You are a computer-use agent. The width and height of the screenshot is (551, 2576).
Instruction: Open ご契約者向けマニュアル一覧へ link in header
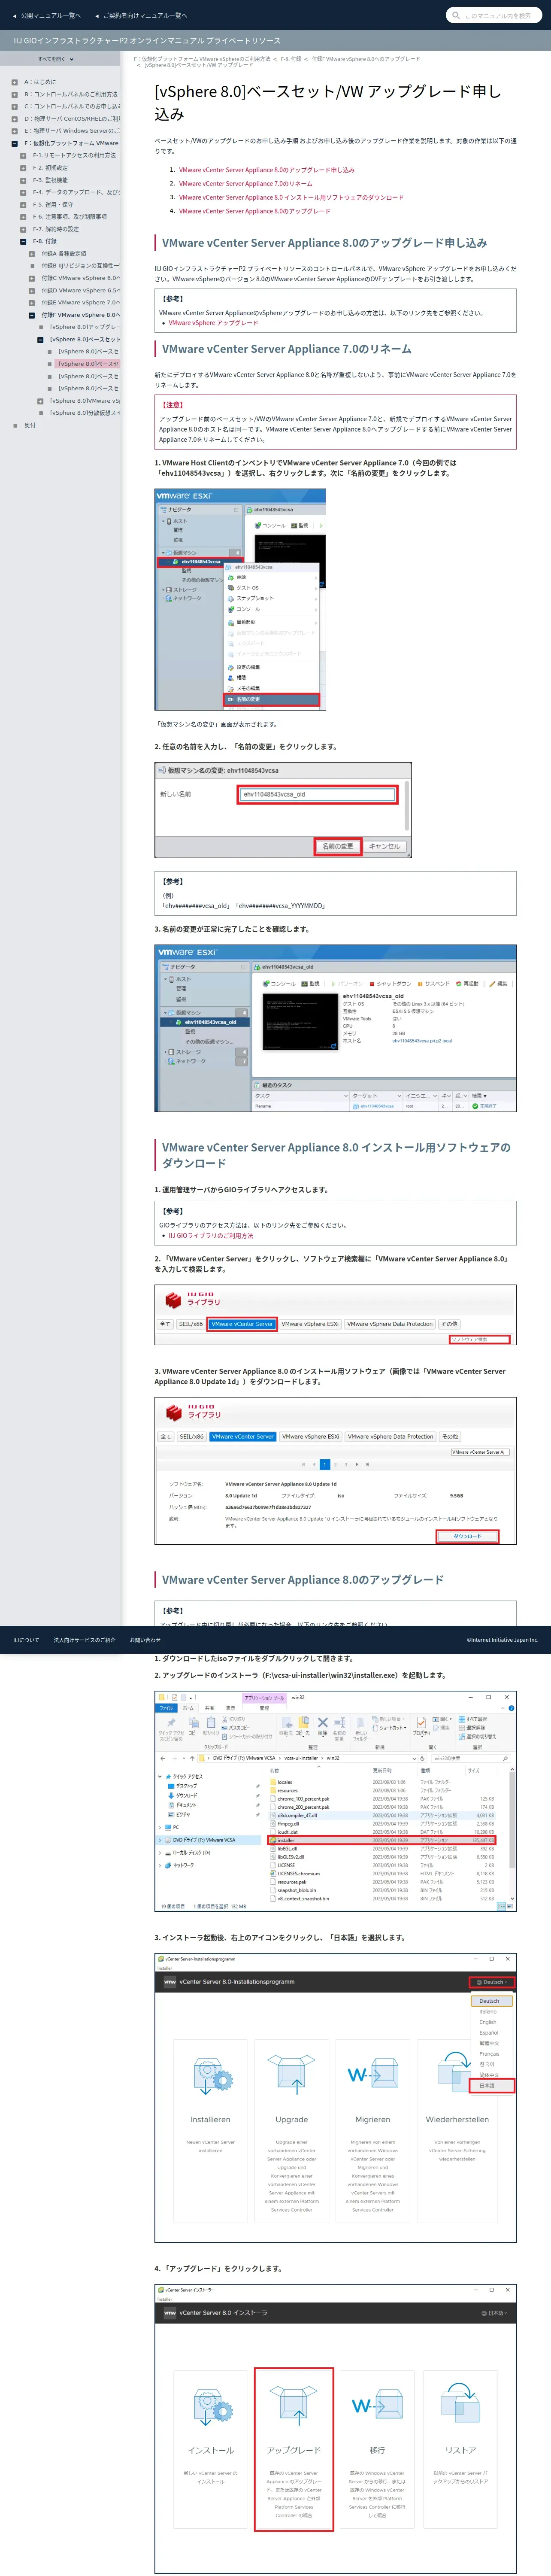click(x=145, y=16)
